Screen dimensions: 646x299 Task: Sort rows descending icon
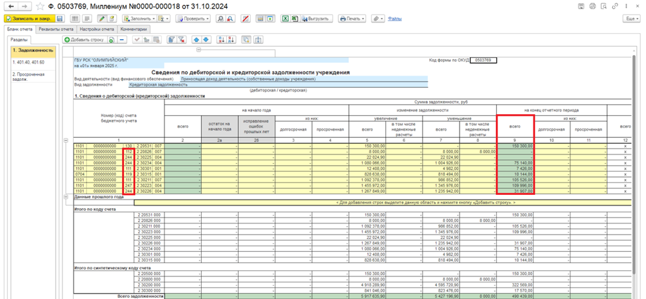(231, 40)
